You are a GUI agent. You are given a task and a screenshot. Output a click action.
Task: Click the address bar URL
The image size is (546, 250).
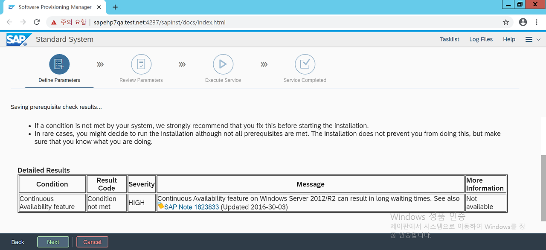pyautogui.click(x=160, y=22)
